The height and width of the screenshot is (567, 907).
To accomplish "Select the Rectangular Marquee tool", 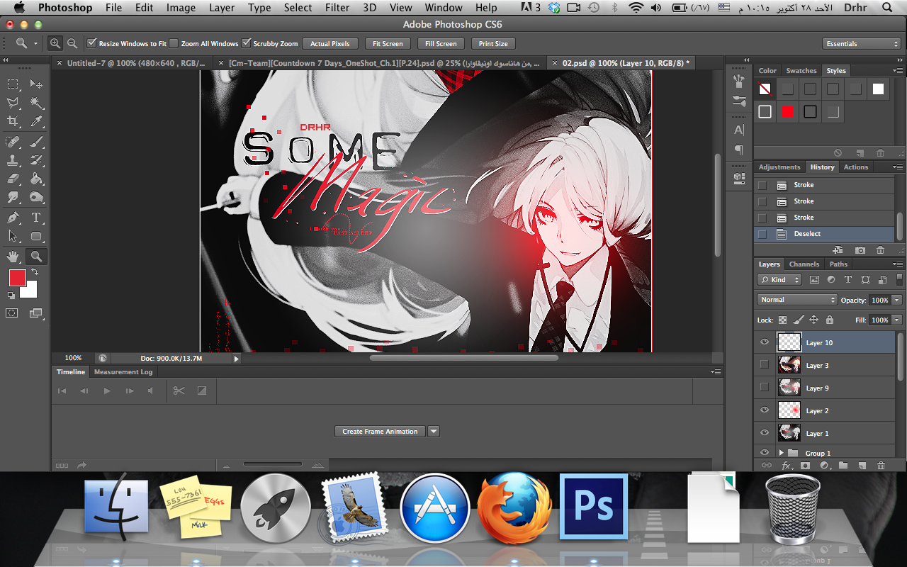I will 13,84.
